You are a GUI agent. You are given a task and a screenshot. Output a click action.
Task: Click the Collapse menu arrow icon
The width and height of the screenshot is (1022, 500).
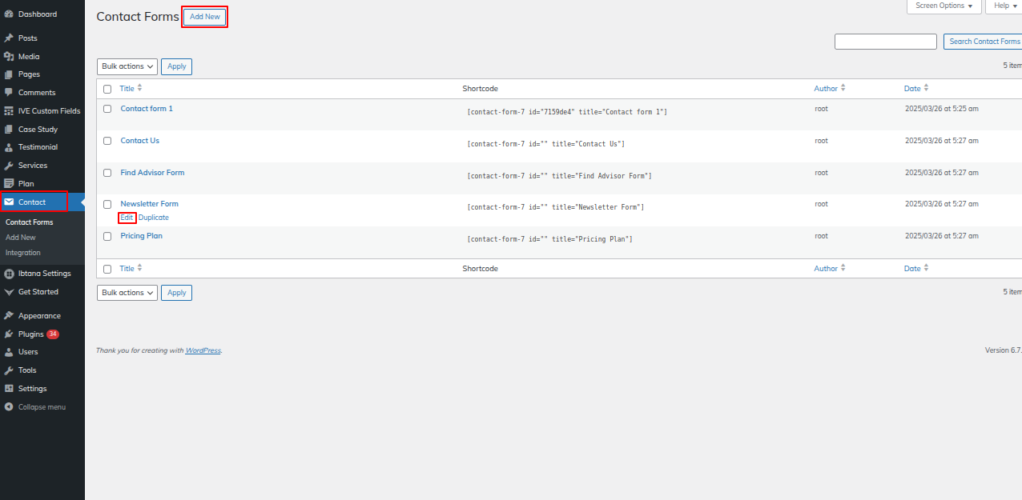pos(9,407)
